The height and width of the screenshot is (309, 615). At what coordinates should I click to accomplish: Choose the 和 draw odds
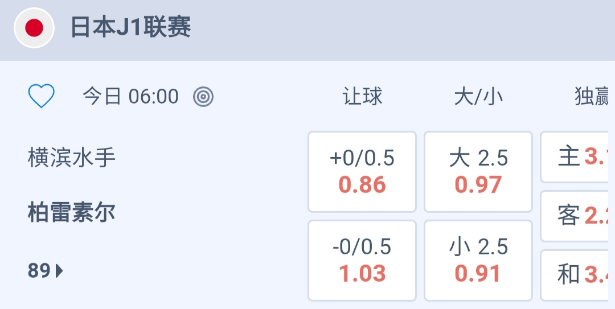tap(576, 275)
